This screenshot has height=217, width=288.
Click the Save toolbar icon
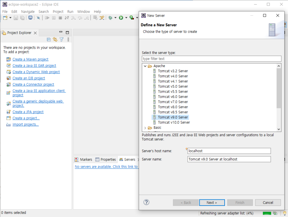(16, 18)
